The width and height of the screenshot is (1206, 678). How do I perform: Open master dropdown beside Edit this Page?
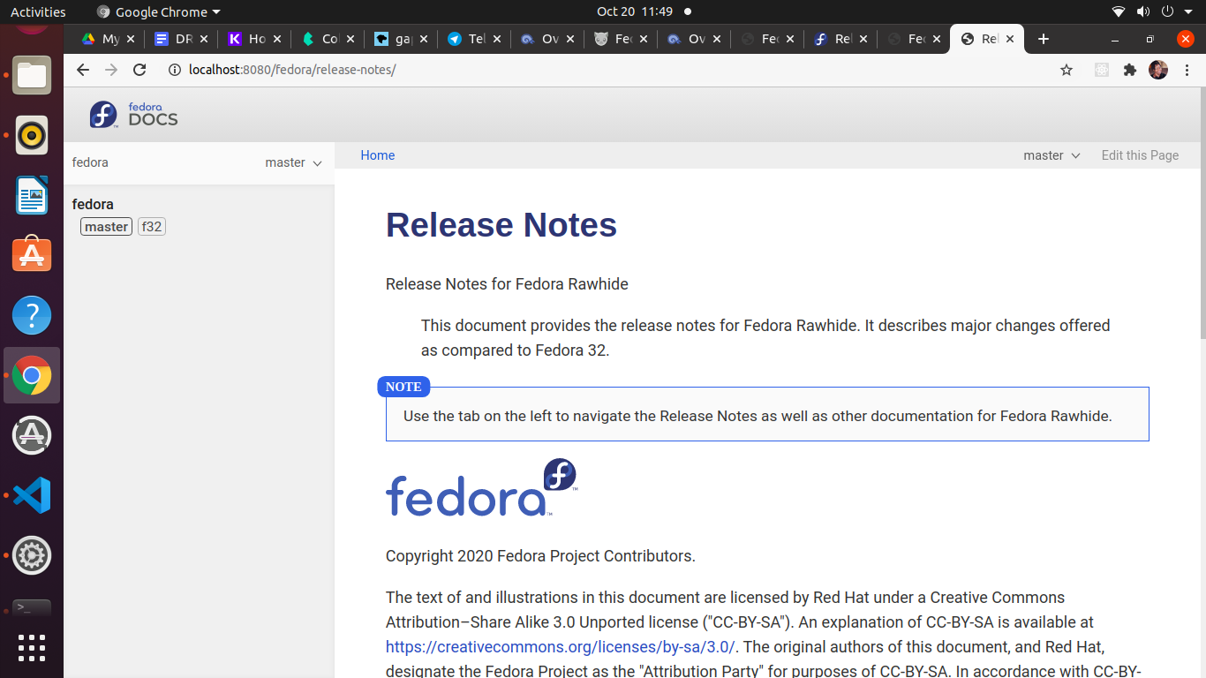1051,155
